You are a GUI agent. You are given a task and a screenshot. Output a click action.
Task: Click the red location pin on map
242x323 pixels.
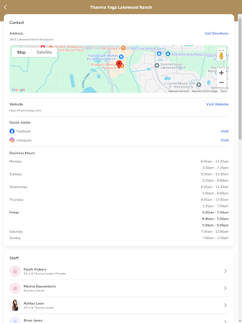point(119,64)
